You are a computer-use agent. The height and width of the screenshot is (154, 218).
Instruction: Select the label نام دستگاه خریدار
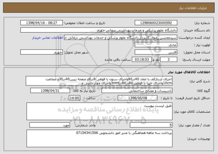click(x=197, y=30)
